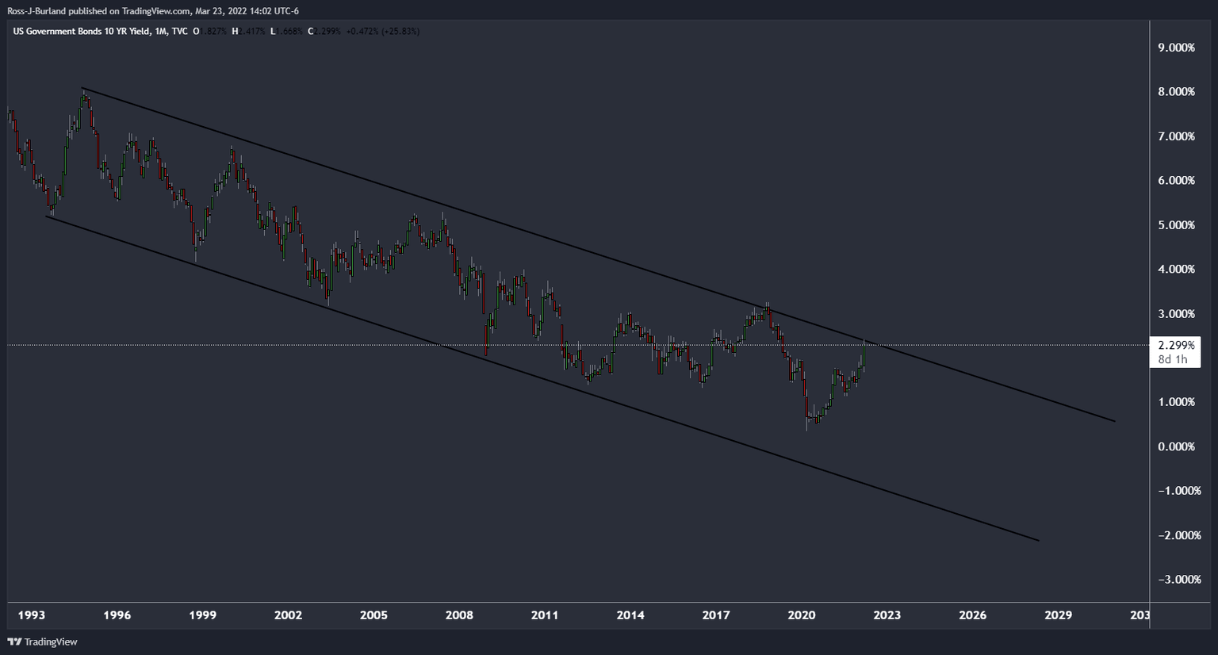Image resolution: width=1218 pixels, height=655 pixels.
Task: Click the 2011 label on the time axis
Action: point(545,615)
